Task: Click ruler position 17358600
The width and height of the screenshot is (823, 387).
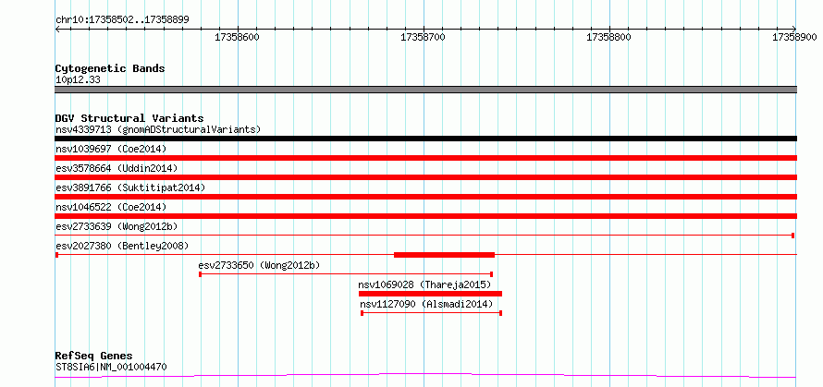Action: [x=239, y=37]
